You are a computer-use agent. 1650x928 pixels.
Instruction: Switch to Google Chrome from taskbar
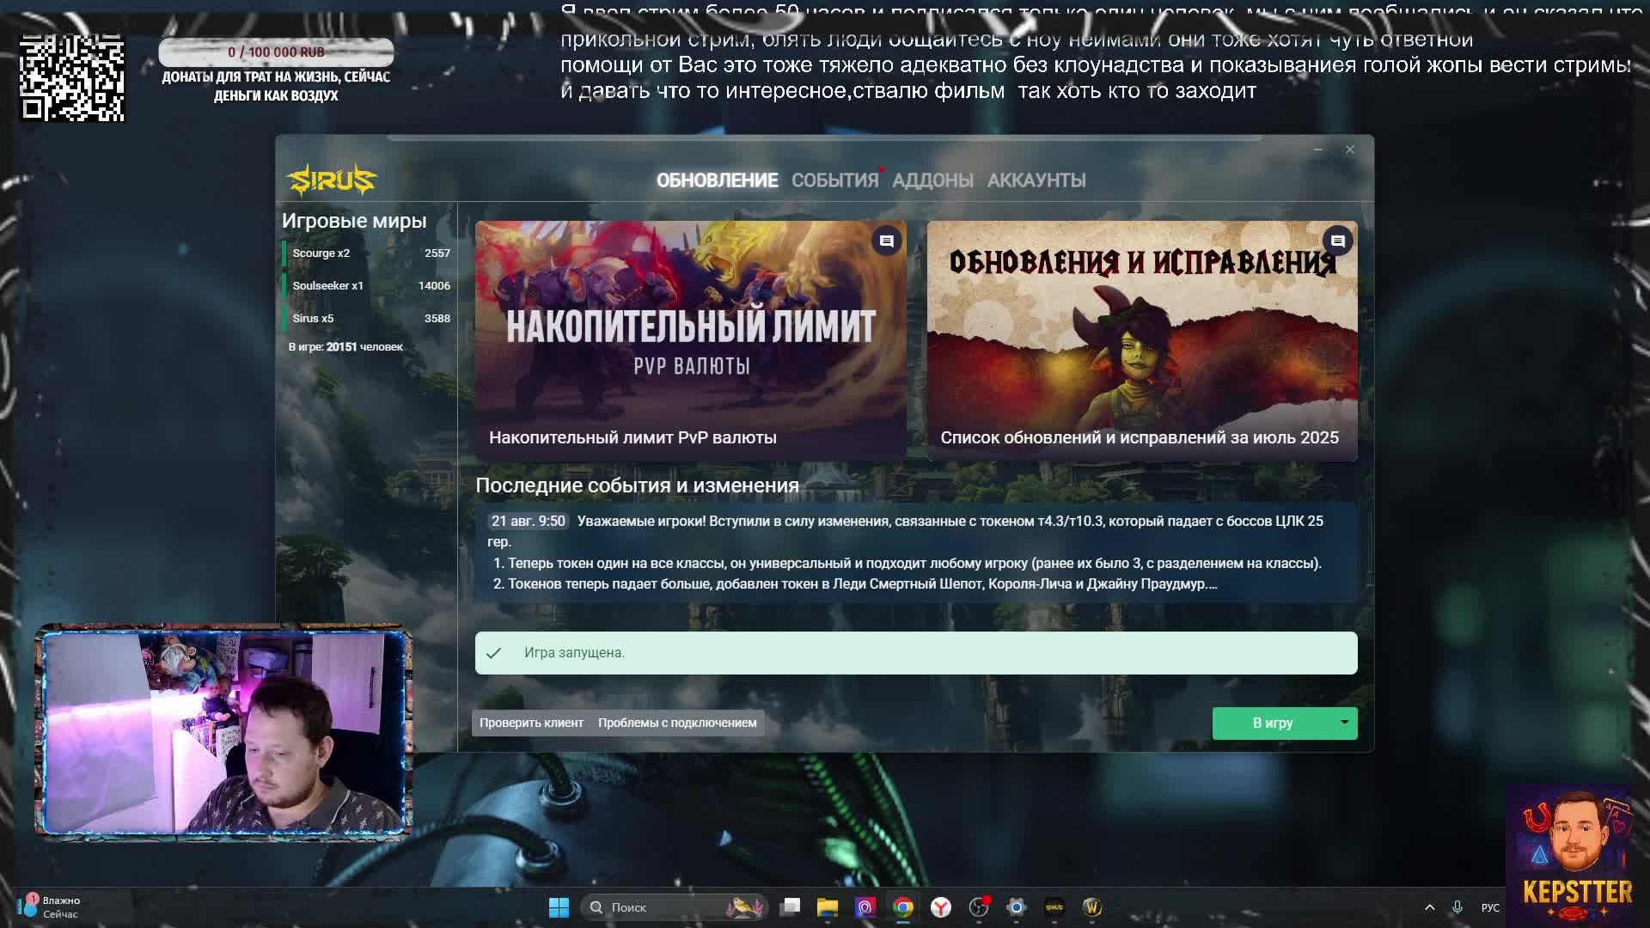903,907
